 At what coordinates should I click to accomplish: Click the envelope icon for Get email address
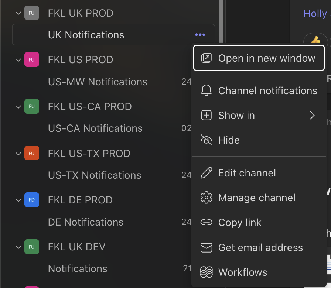pyautogui.click(x=206, y=247)
